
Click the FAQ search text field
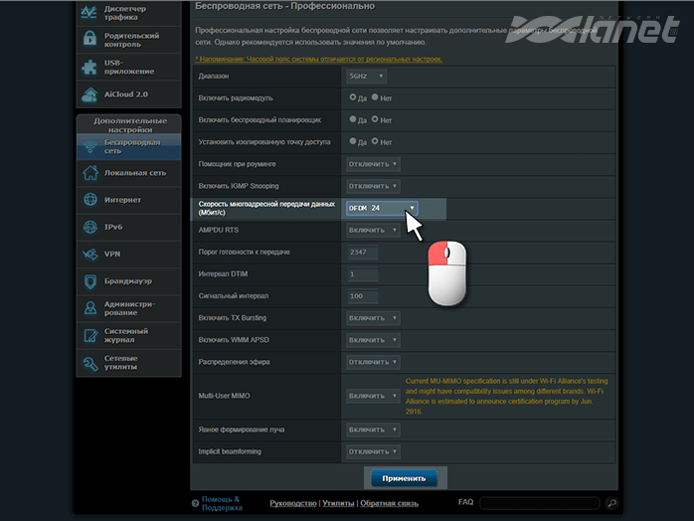[x=540, y=503]
